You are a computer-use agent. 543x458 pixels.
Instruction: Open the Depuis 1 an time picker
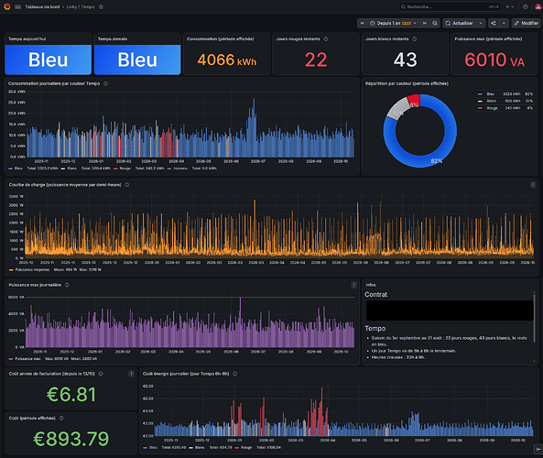pos(393,23)
